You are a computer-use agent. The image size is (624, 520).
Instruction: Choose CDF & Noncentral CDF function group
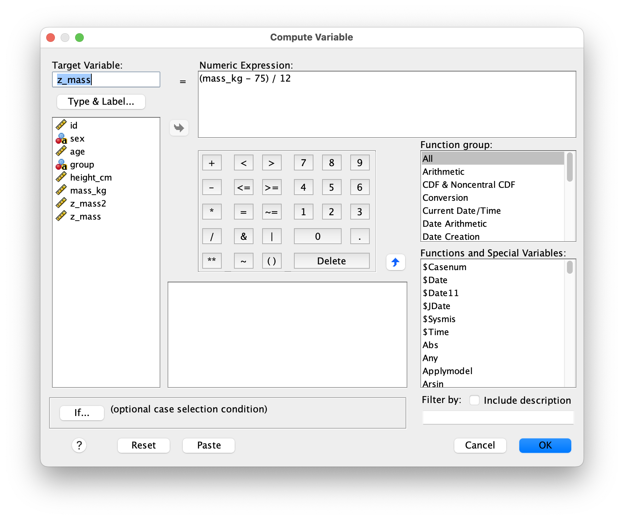(x=468, y=185)
